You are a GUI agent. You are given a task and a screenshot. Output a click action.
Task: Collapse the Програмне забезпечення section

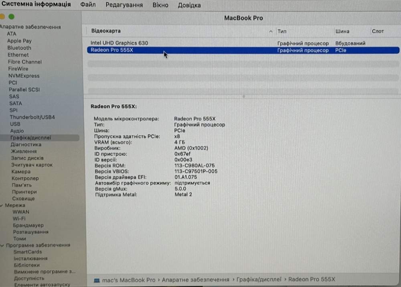tap(3, 245)
